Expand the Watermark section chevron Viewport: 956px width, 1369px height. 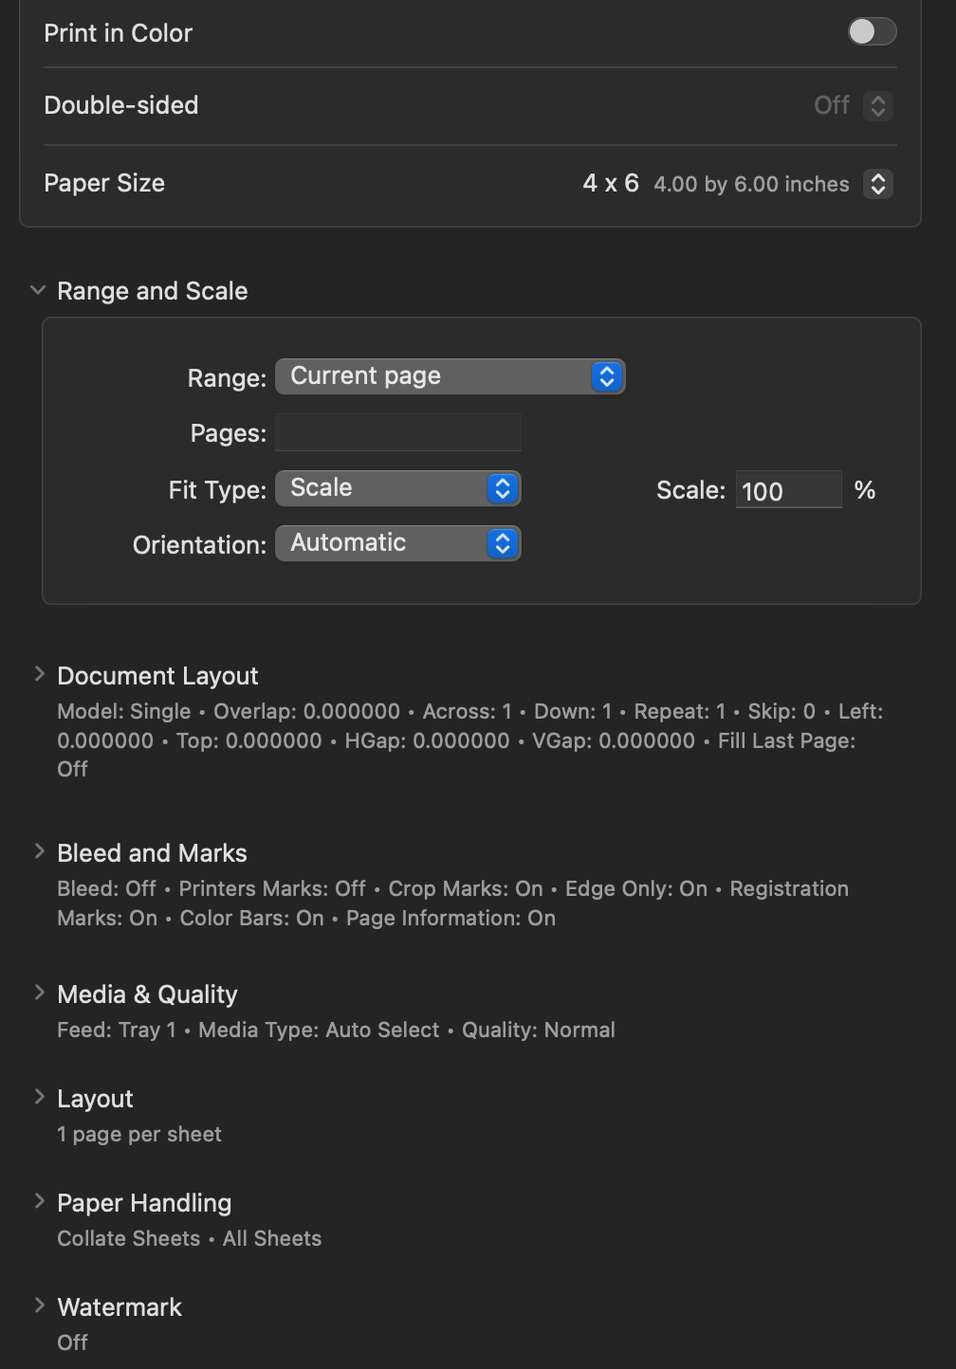point(39,1305)
